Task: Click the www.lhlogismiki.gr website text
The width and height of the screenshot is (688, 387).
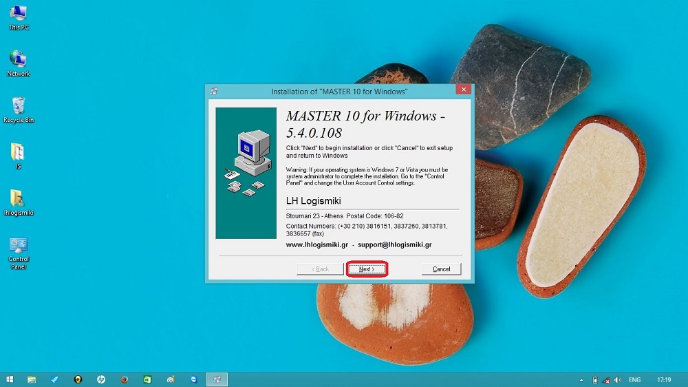Action: pyautogui.click(x=316, y=244)
